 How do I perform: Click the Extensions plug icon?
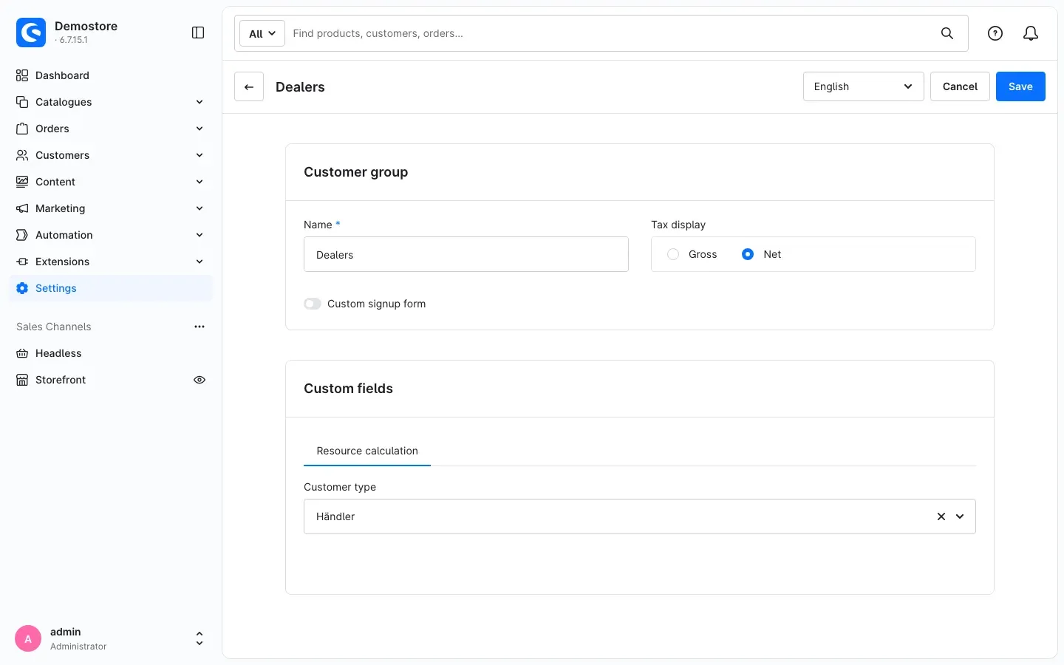(x=22, y=262)
